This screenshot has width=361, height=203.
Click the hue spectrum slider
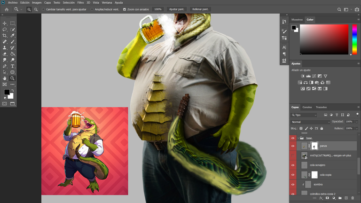354,39
